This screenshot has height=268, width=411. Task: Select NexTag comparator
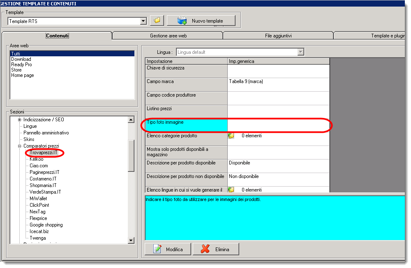(x=37, y=212)
